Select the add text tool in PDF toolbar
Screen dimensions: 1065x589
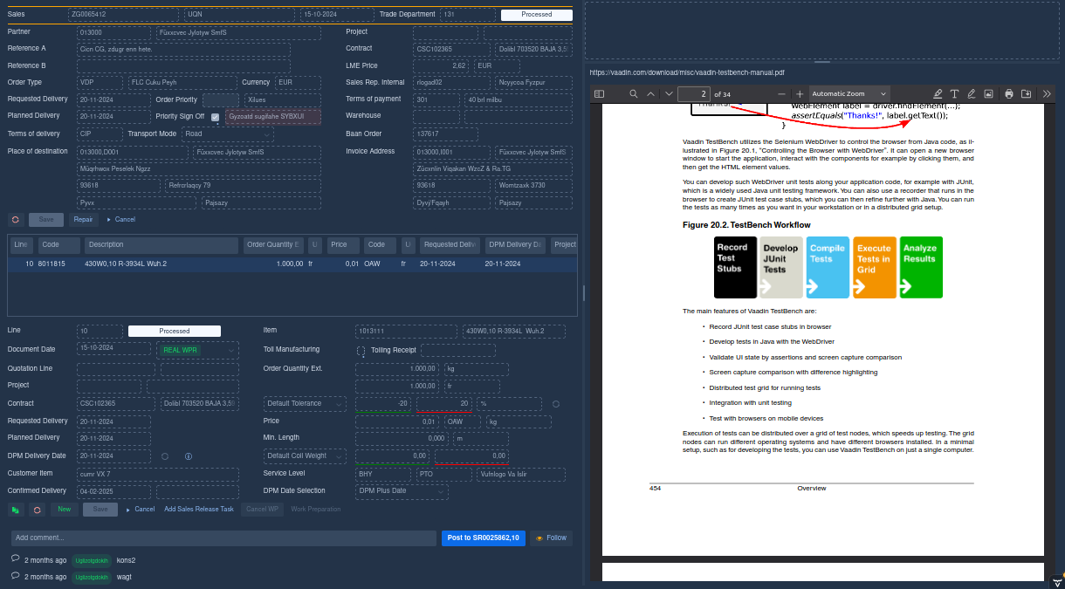tap(955, 93)
